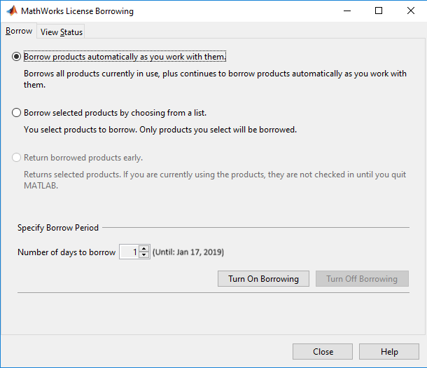Screen dimensions: 427x368
Task: Click the MATLAB logo in title bar
Action: 12,11
